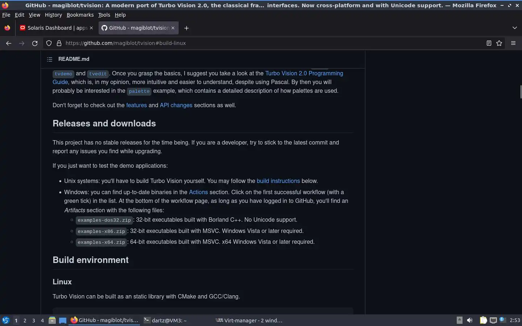Image resolution: width=522 pixels, height=326 pixels.
Task: Open a new browser tab
Action: 186,28
